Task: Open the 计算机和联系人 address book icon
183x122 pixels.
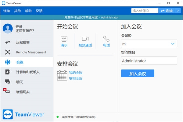Action: (8, 72)
